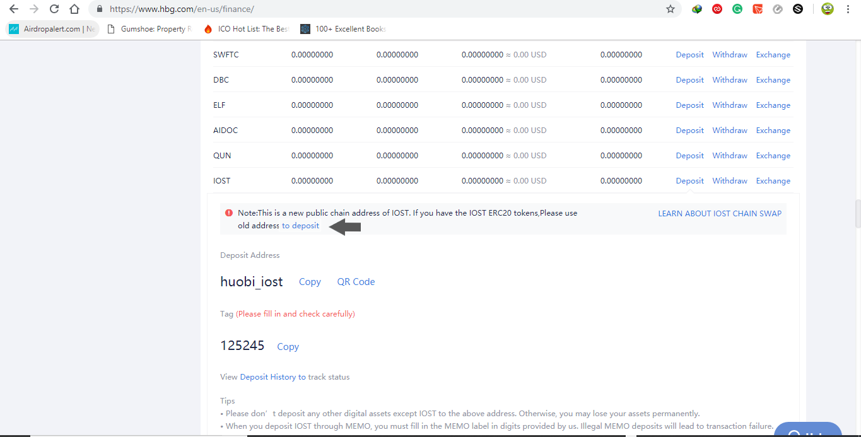
Task: Open the browser home page icon
Action: click(x=74, y=9)
